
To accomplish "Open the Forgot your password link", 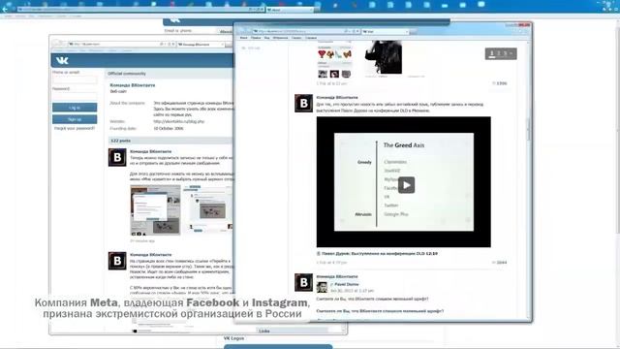I will point(75,128).
